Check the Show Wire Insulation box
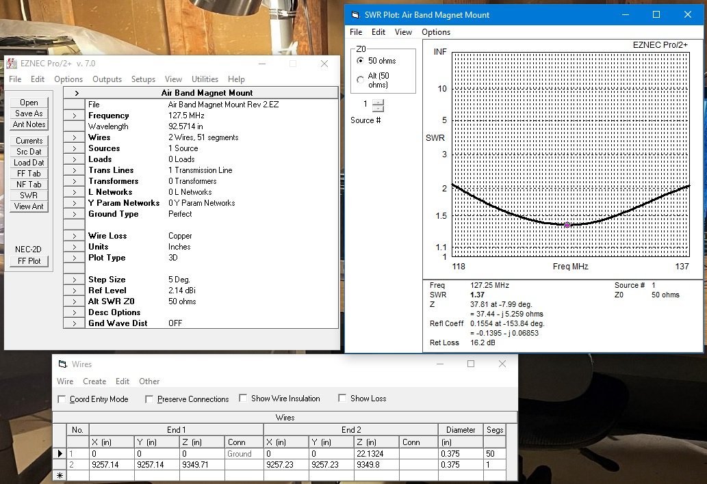The height and width of the screenshot is (484, 707). point(243,399)
